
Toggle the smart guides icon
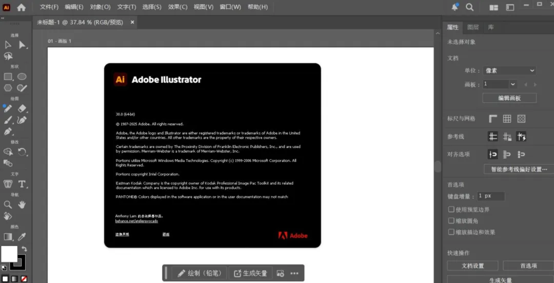point(521,136)
